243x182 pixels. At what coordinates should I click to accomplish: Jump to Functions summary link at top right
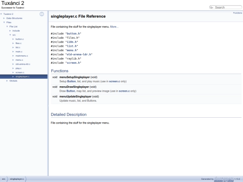(x=238, y=13)
